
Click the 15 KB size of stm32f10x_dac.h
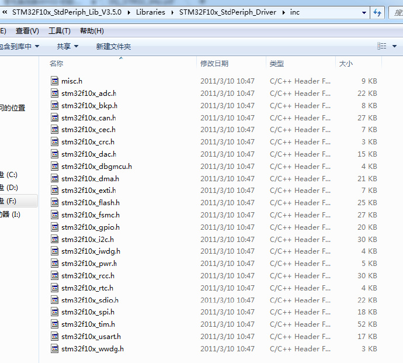[367, 154]
